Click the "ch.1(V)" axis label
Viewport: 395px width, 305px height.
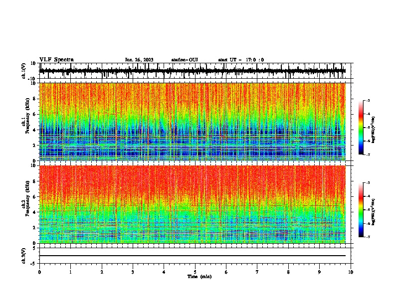24,71
